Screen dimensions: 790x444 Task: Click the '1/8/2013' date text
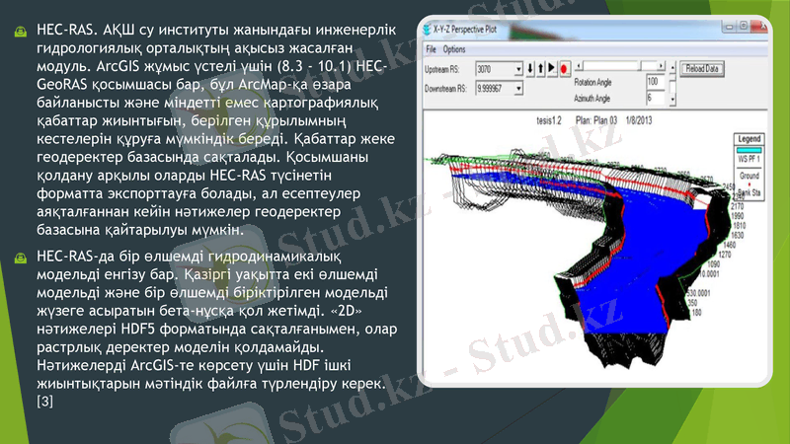tap(638, 120)
